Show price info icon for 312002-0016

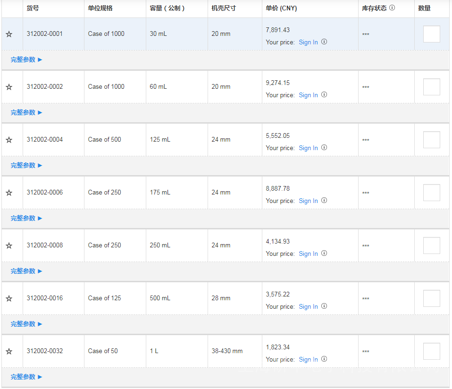[324, 306]
